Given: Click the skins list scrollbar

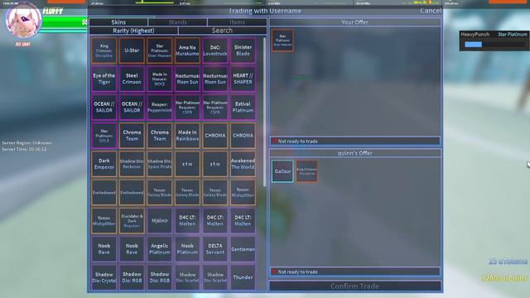Looking at the screenshot, I should click(264, 112).
